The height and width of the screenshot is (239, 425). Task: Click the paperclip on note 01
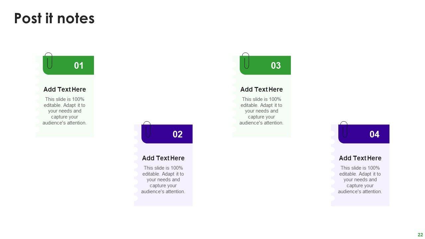click(49, 60)
